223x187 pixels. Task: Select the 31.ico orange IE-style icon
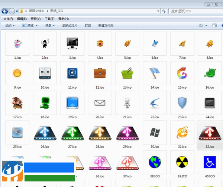pos(182,132)
